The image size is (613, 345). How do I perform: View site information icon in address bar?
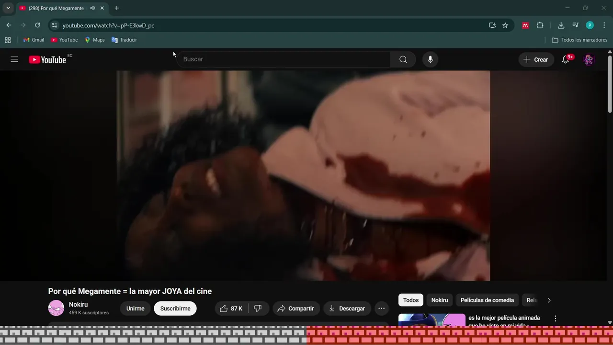54,25
